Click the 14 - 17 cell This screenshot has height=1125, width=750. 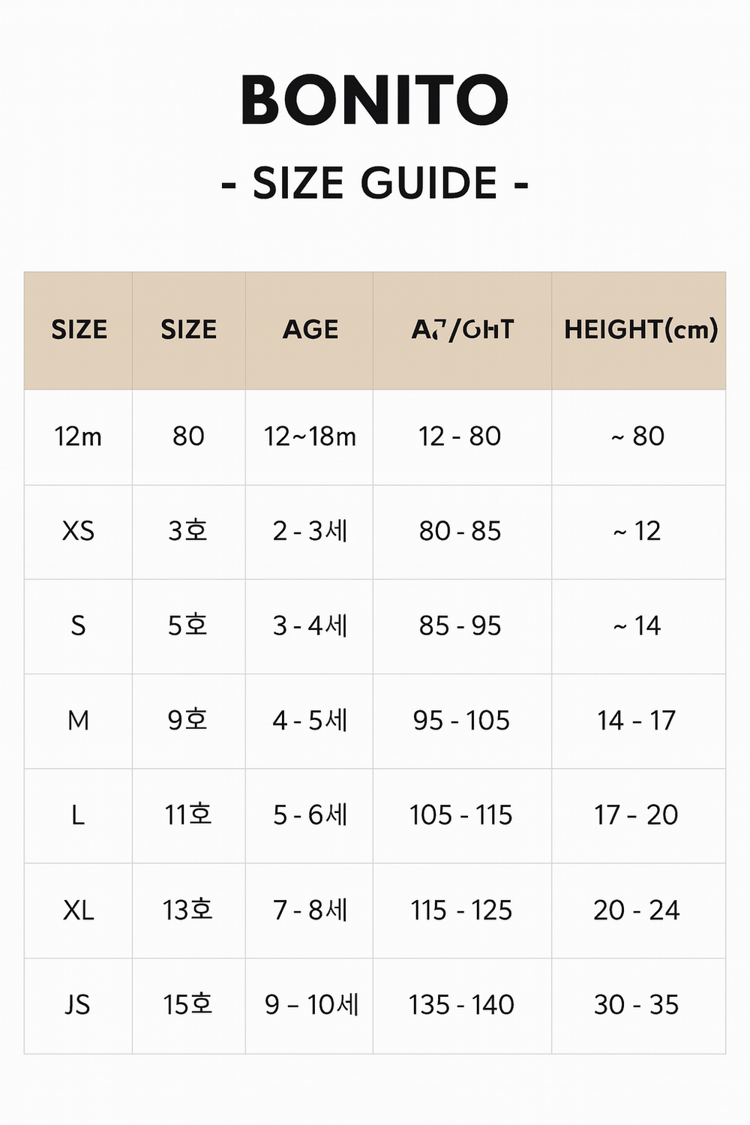(x=637, y=721)
